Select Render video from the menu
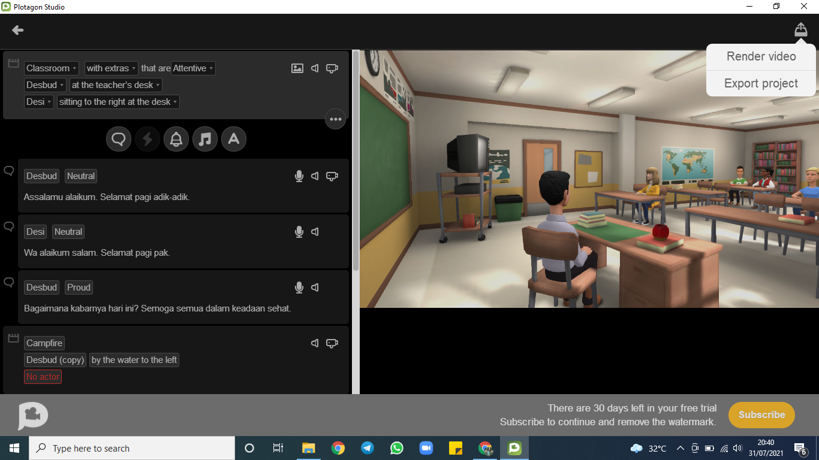The image size is (819, 460). tap(761, 56)
